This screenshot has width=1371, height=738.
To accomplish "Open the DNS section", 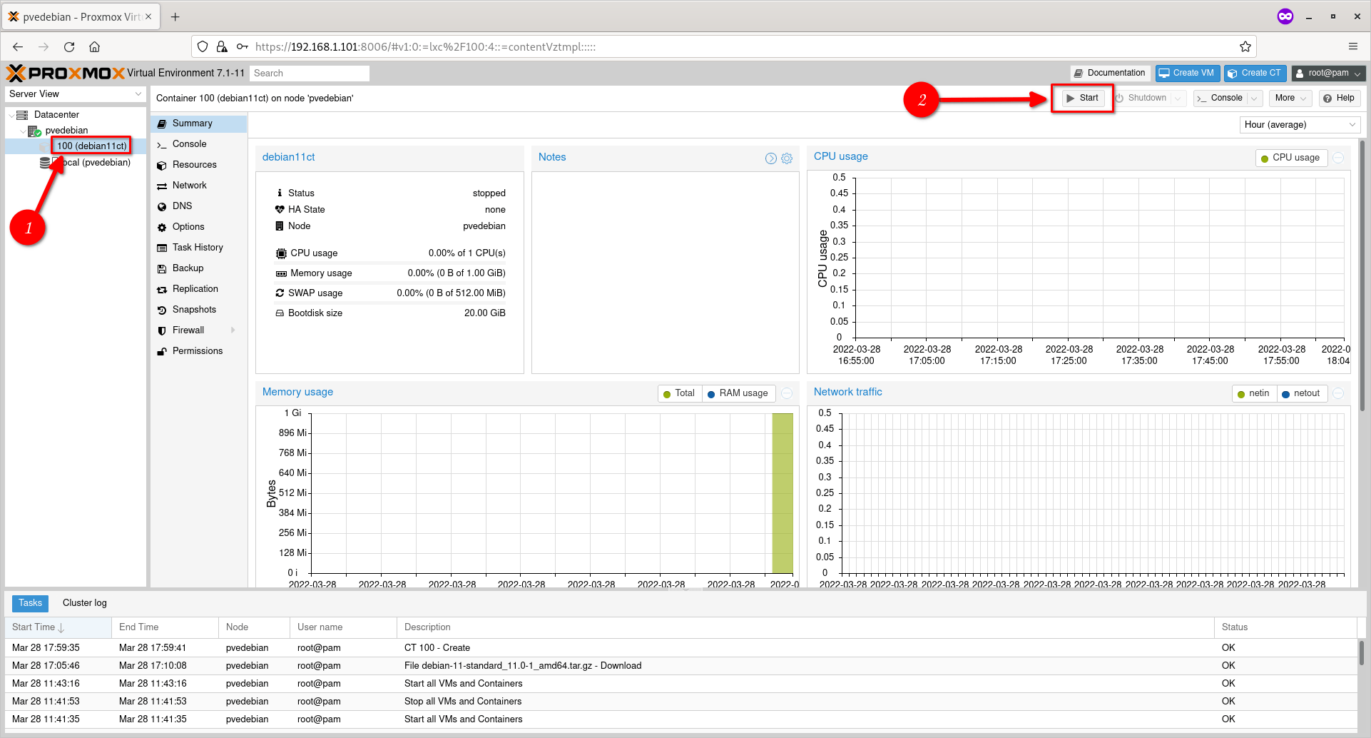I will click(x=198, y=206).
